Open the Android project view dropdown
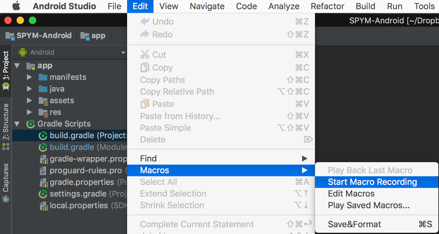This screenshot has width=439, height=234. 123,53
